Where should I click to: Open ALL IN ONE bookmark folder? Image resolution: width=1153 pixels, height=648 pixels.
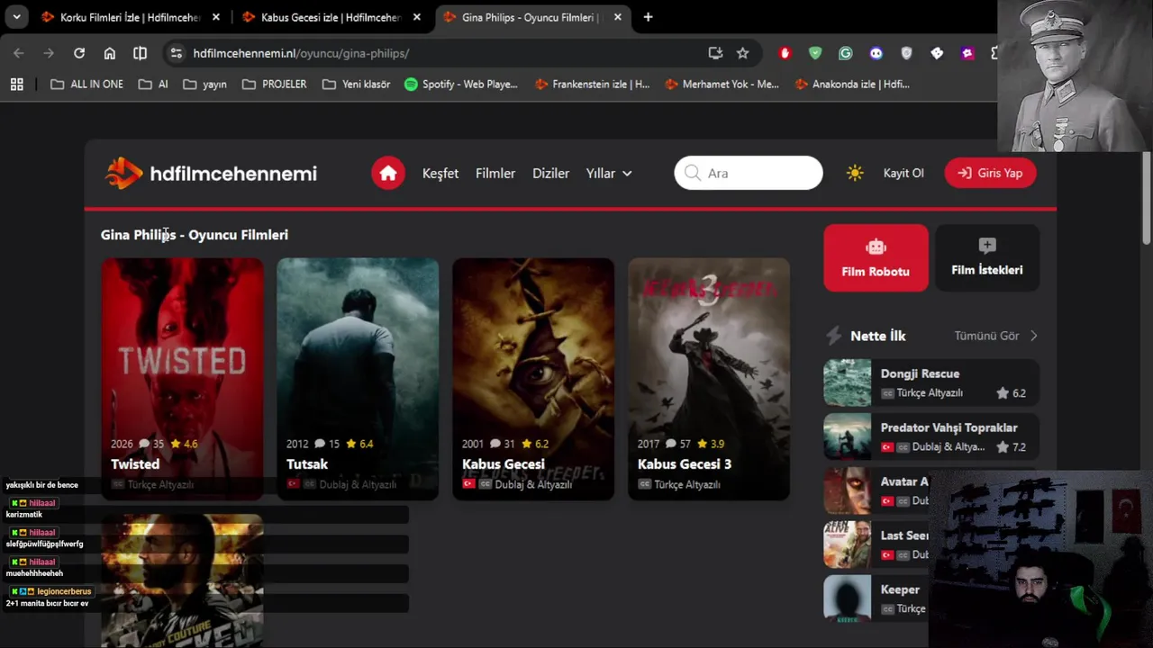(86, 84)
